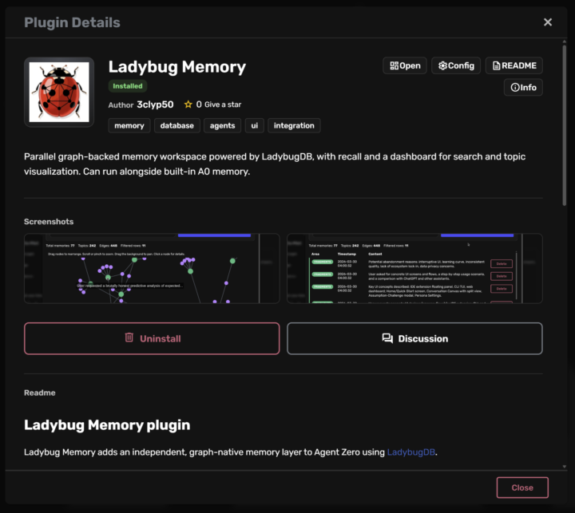Uninstall the Ladybug Memory plugin
This screenshot has width=575, height=513.
[152, 338]
